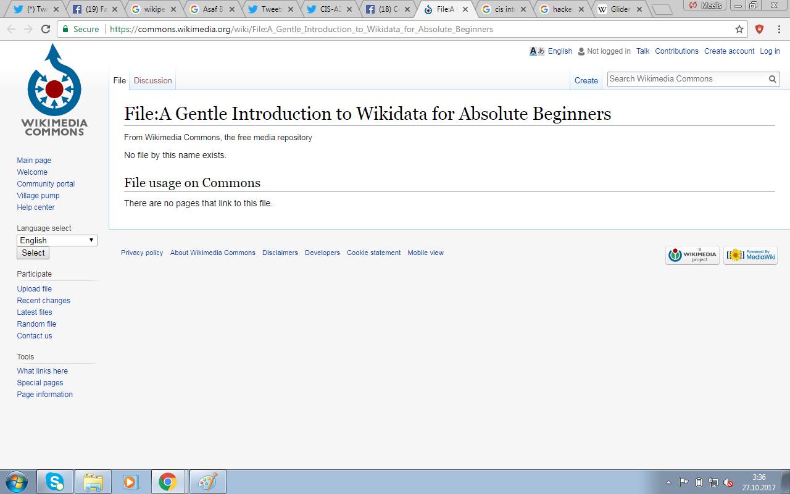Open the Help center link
Screen dimensions: 790x494
pos(36,207)
